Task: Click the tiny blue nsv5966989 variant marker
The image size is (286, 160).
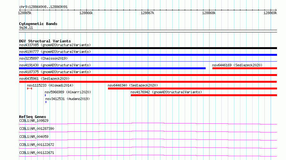Action: click(x=45, y=95)
